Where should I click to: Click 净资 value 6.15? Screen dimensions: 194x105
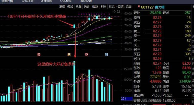pyautogui.click(x=158, y=91)
